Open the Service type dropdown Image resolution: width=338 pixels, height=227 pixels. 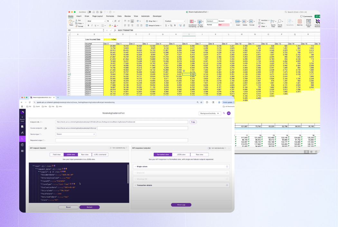pos(76,134)
